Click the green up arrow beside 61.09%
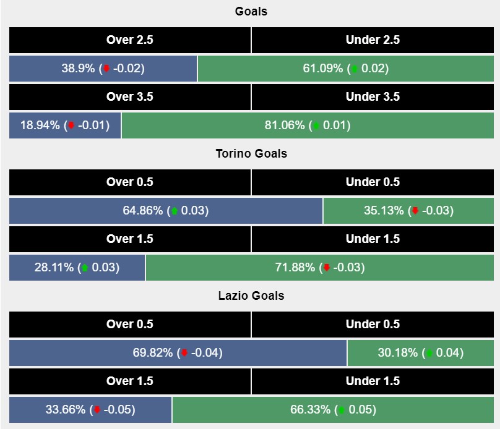Screen dimensions: 500x429 click(x=355, y=69)
